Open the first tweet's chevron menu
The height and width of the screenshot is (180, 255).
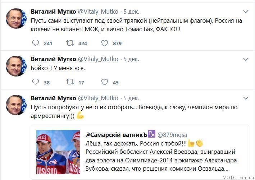246,11
